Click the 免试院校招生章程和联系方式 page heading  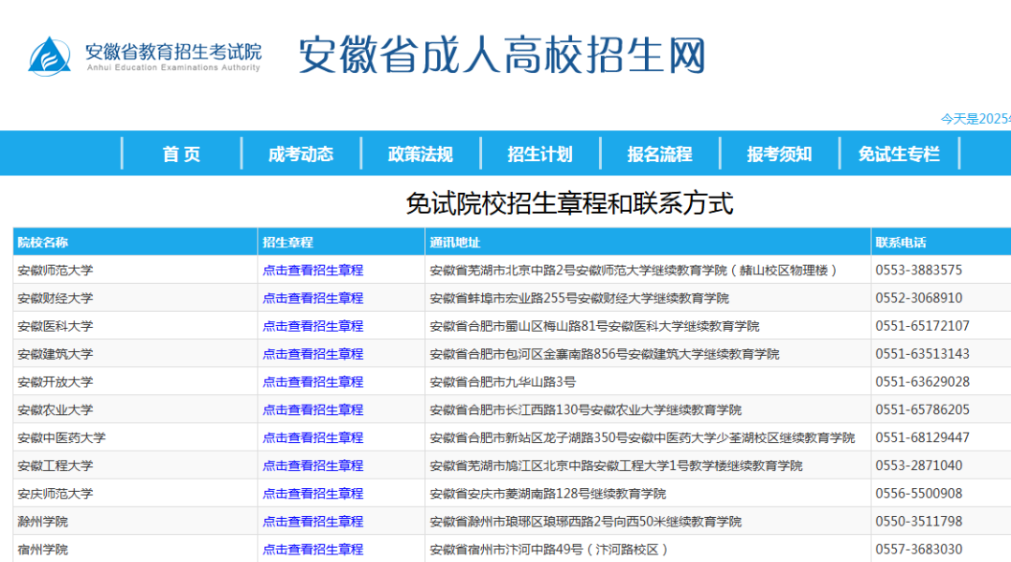[x=569, y=203]
